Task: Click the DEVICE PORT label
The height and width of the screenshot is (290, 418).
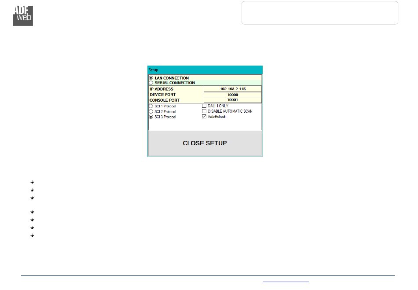Action: 163,95
